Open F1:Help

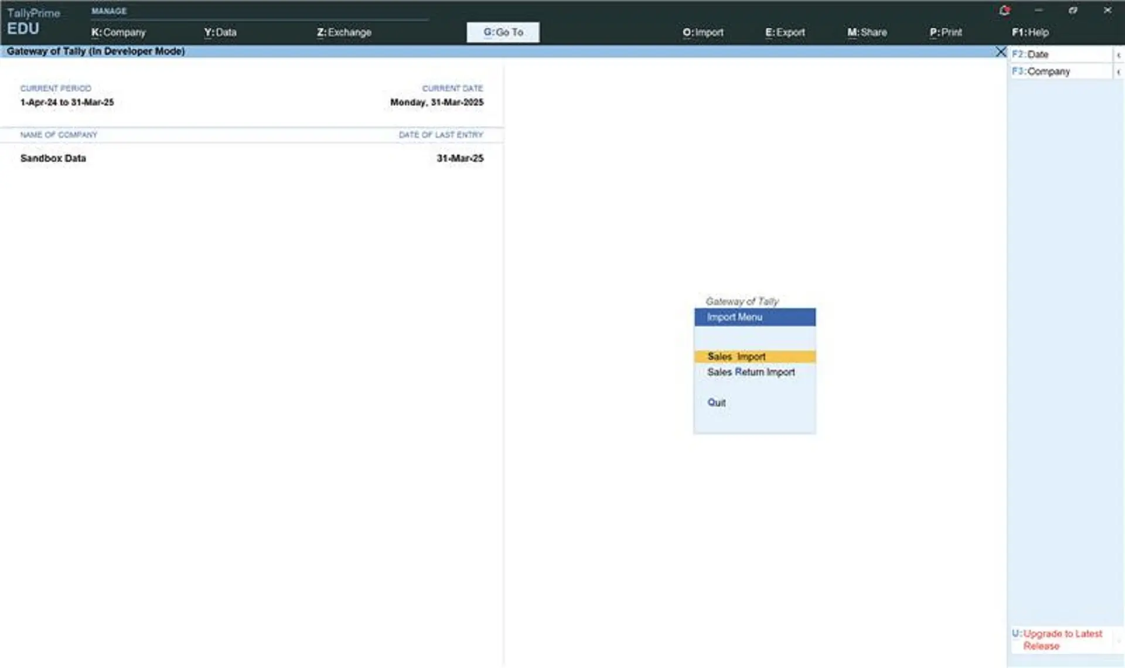[x=1030, y=32]
